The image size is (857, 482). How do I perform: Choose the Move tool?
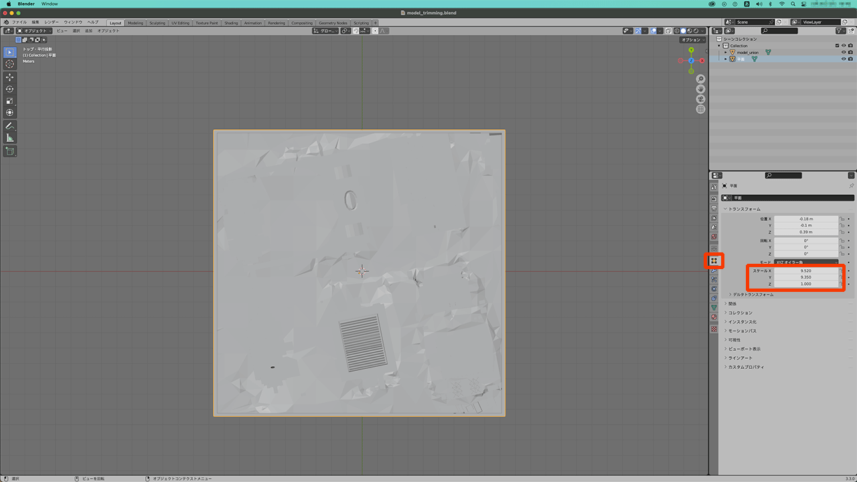pyautogui.click(x=10, y=77)
